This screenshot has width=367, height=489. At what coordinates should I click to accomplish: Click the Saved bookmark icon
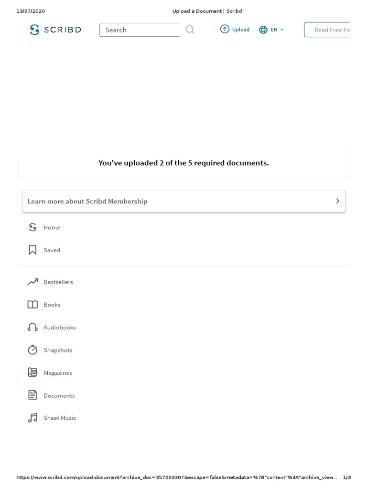click(32, 250)
